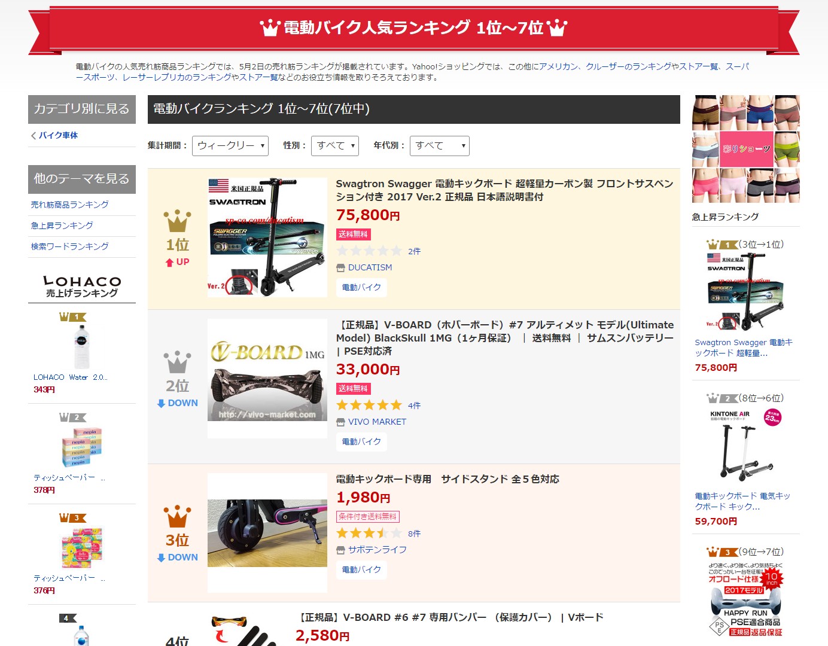Open ティッシュペーパー link priced 376円
Image resolution: width=828 pixels, height=646 pixels.
pyautogui.click(x=69, y=578)
